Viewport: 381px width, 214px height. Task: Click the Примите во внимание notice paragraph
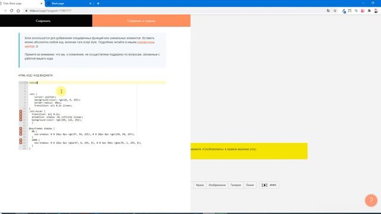tap(92, 56)
